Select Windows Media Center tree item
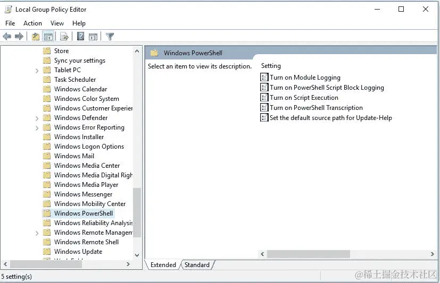The height and width of the screenshot is (283, 440). (87, 166)
